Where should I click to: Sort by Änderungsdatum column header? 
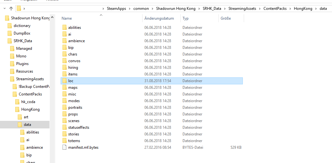[x=159, y=18]
